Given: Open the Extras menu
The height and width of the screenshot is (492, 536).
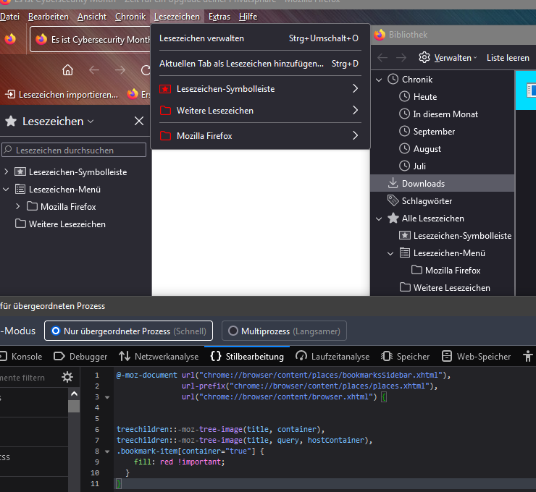Looking at the screenshot, I should click(219, 16).
